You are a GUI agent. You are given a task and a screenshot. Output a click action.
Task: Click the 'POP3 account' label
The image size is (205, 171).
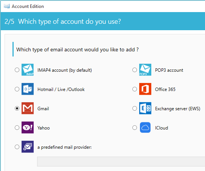[169, 70]
